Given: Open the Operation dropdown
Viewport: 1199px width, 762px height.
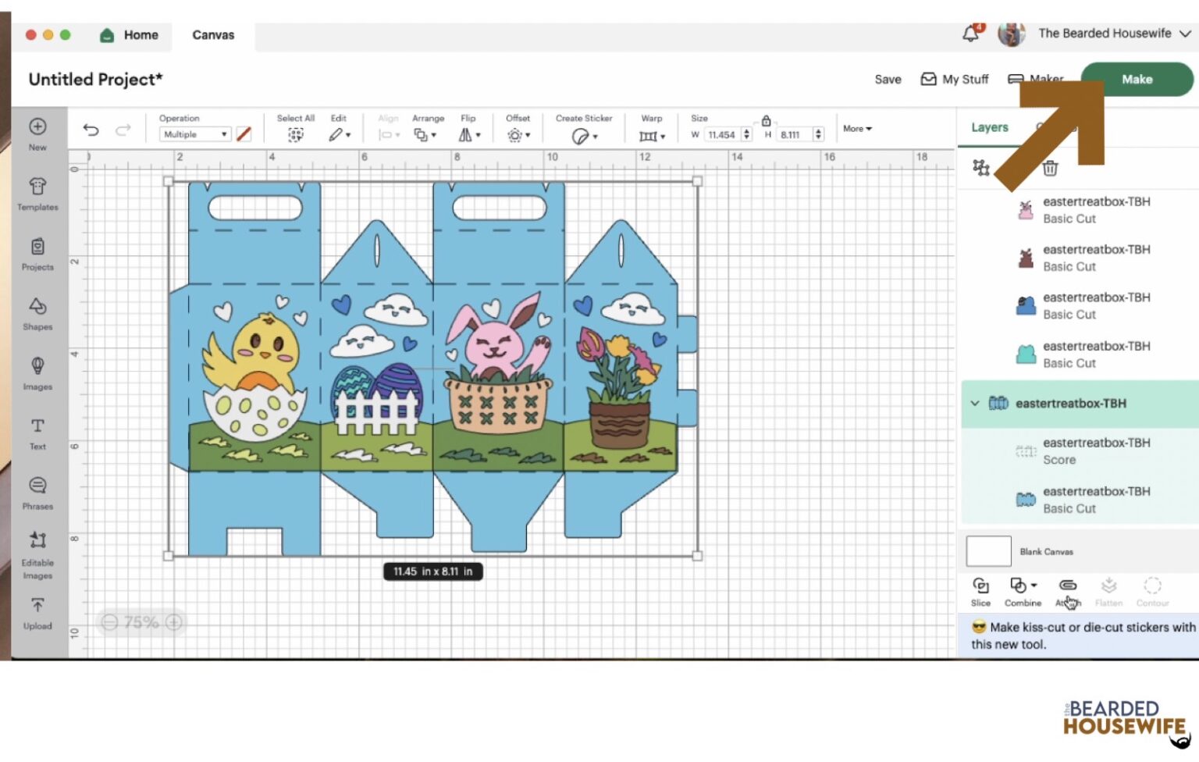Looking at the screenshot, I should pyautogui.click(x=195, y=134).
